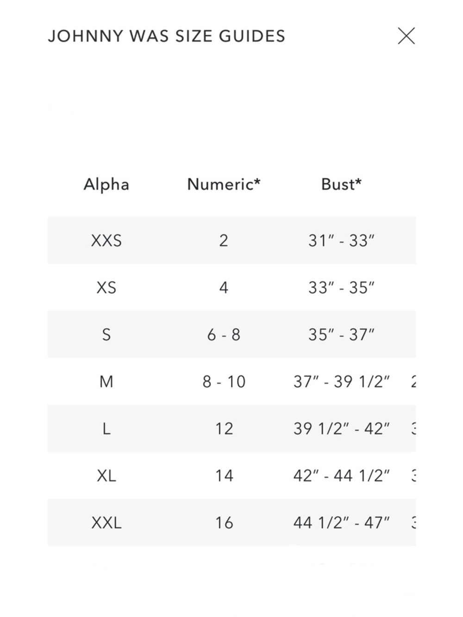Close the Johnny Was size guides dialog
This screenshot has height=617, width=463.
[406, 36]
